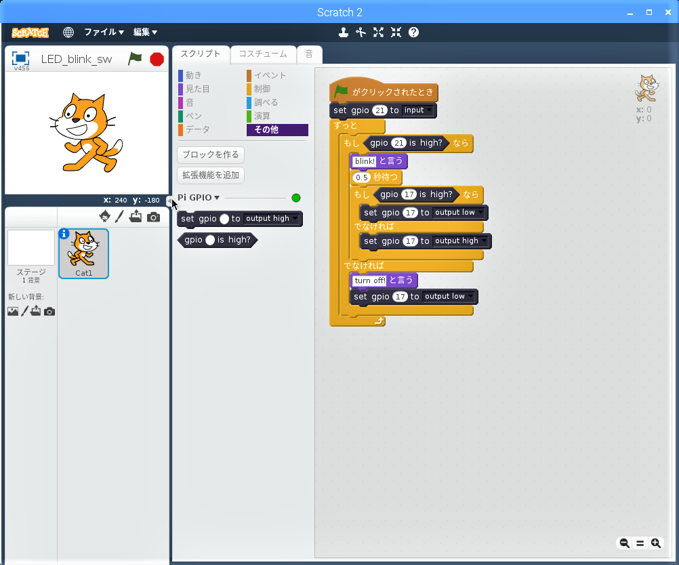The image size is (679, 565).
Task: Switch to the コスチューム tab
Action: click(263, 54)
